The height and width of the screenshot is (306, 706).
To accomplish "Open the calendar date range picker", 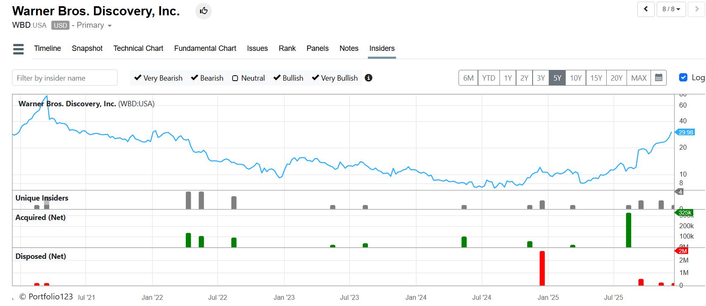I will point(659,78).
